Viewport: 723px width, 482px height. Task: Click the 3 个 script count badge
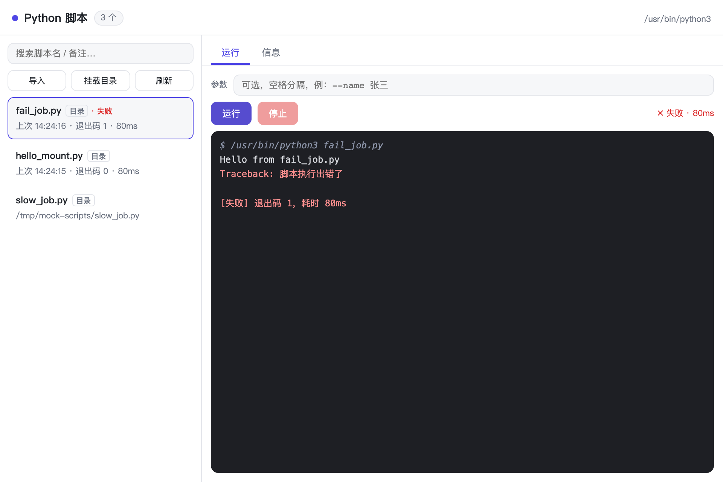[108, 18]
